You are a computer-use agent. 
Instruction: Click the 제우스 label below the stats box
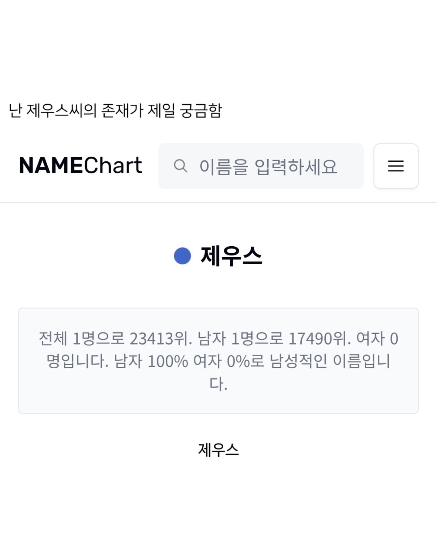(218, 450)
